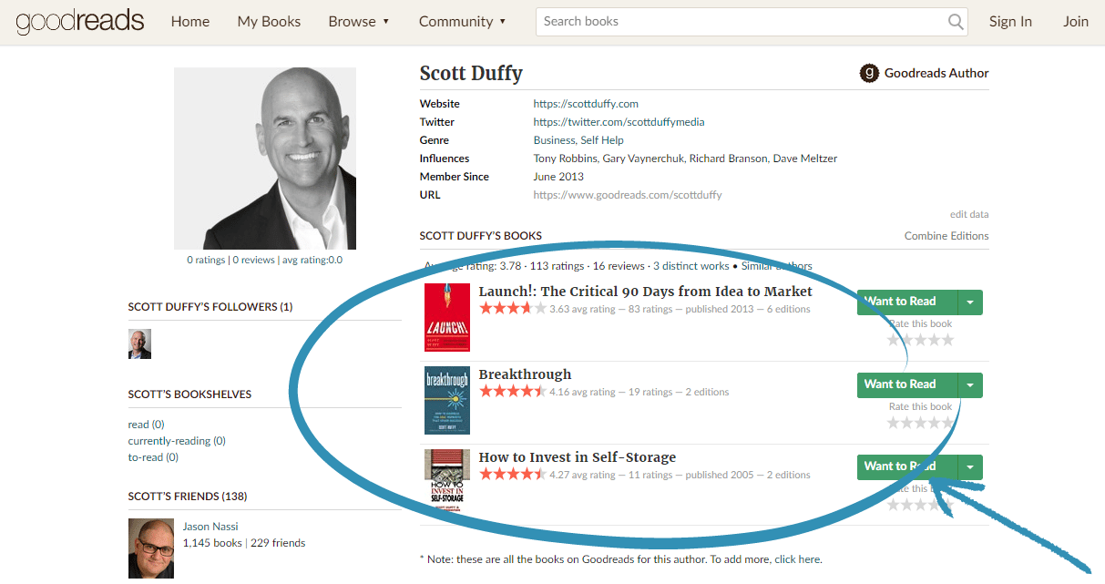1105x584 pixels.
Task: Expand shelf options for How to Invest in Self-Storage
Action: point(970,467)
